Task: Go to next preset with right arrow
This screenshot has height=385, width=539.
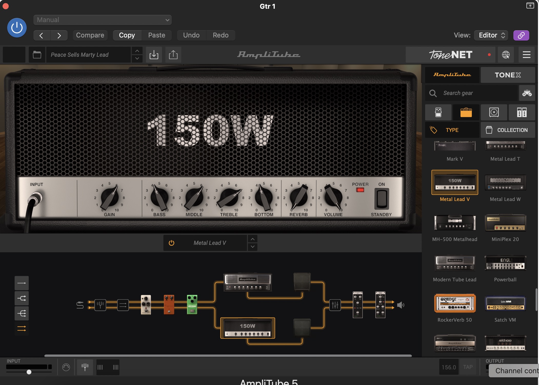Action: [x=59, y=35]
